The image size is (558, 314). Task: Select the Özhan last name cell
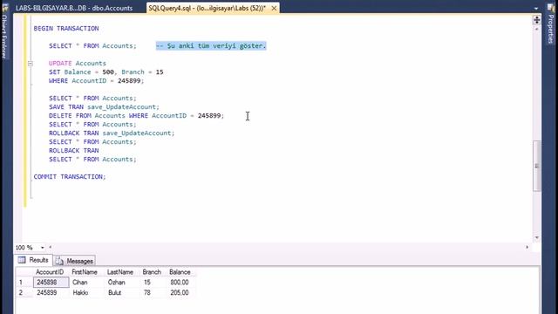[x=122, y=283]
